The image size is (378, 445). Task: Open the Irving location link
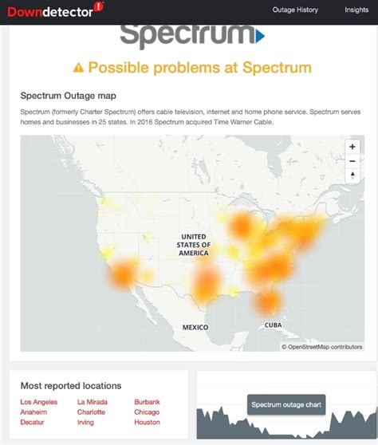point(85,423)
